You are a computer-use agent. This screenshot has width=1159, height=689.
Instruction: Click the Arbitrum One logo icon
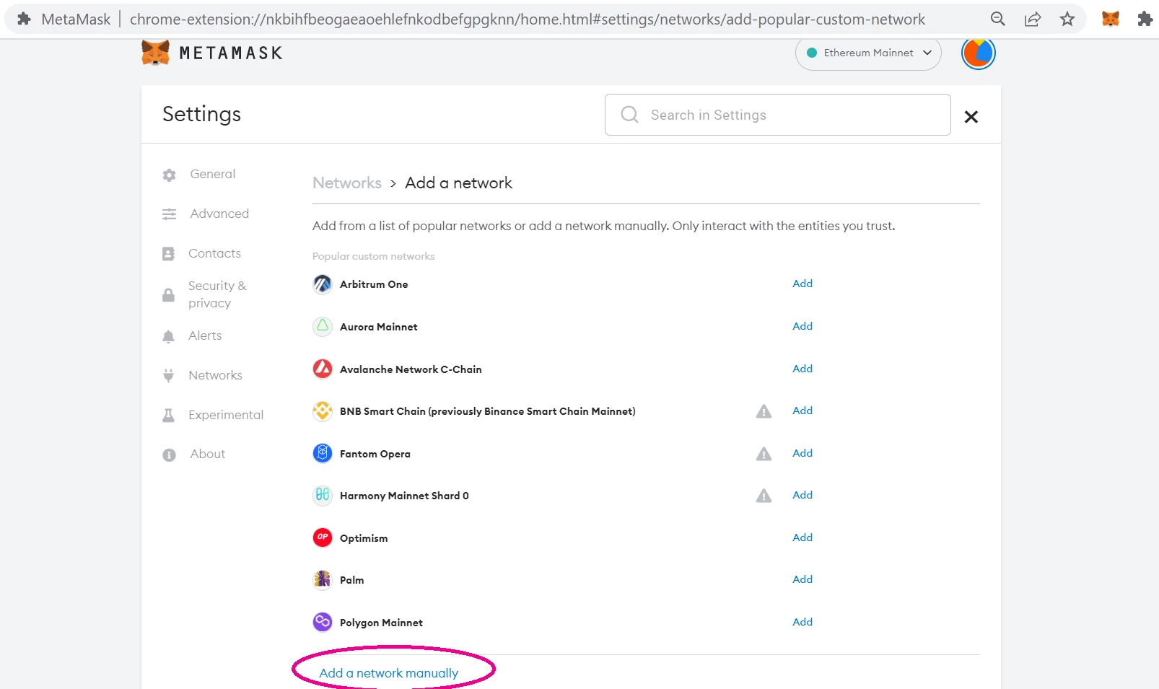coord(323,284)
